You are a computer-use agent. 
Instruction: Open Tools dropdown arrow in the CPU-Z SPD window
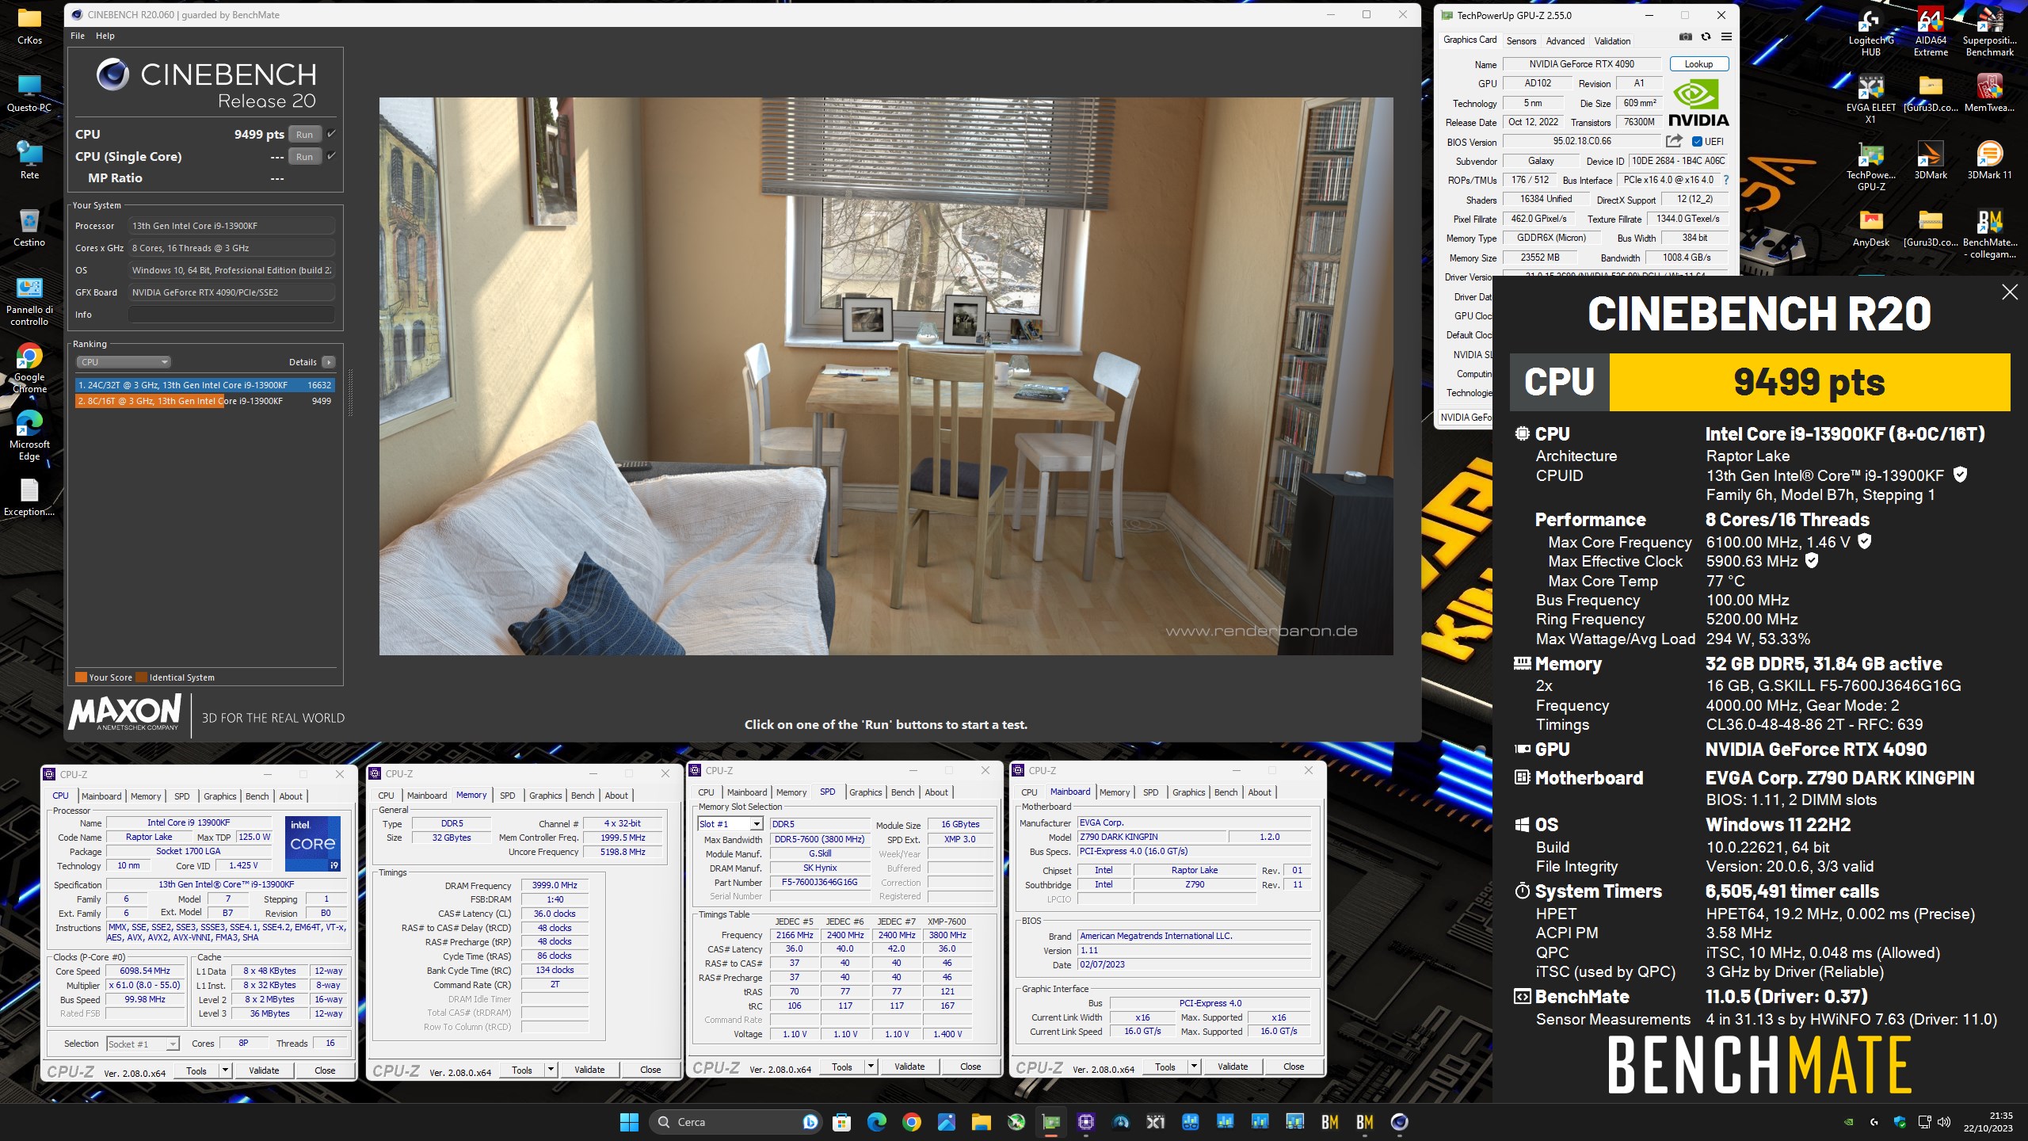pyautogui.click(x=871, y=1067)
